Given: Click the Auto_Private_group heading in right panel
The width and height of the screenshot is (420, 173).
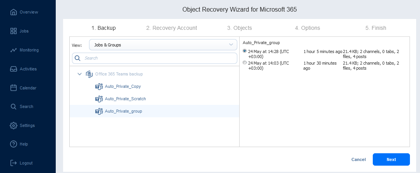Looking at the screenshot, I should pyautogui.click(x=261, y=43).
